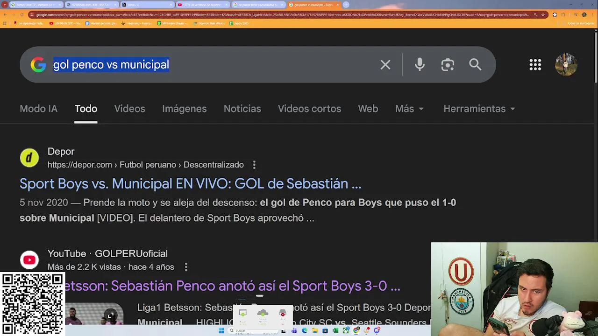Open File Explorer from the taskbar

pos(315,330)
